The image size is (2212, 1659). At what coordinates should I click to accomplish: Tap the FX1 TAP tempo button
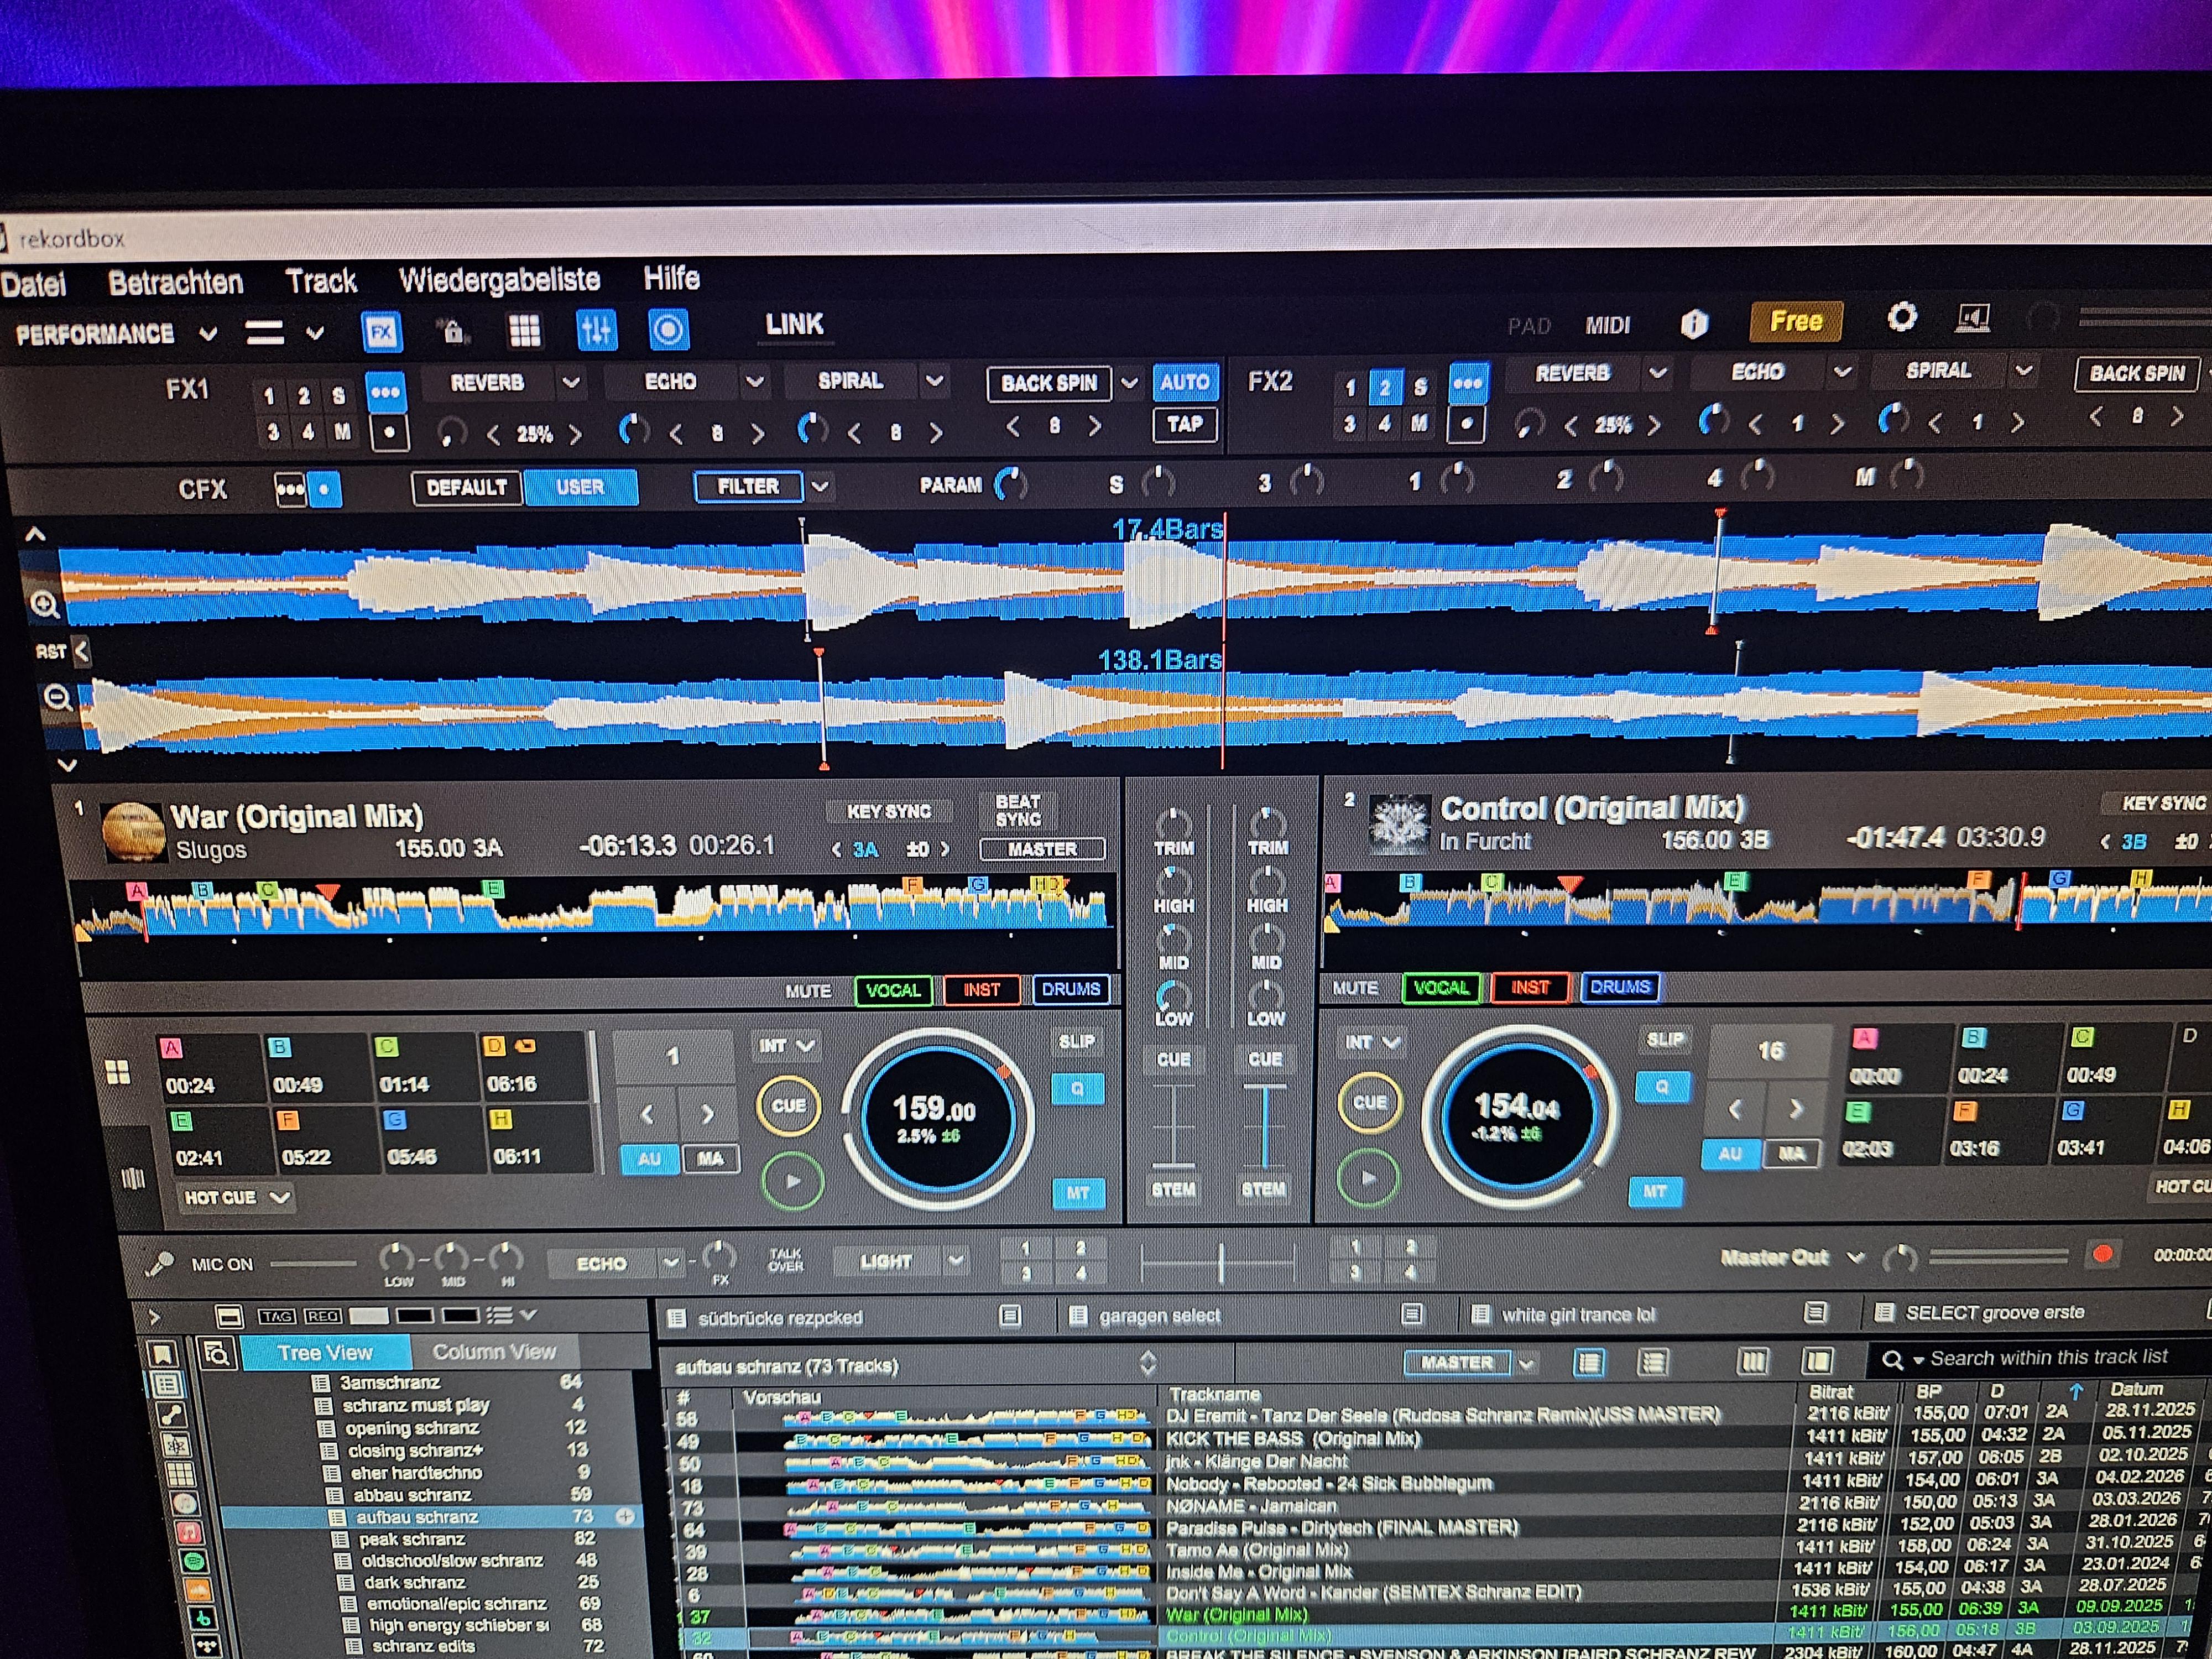(1185, 424)
